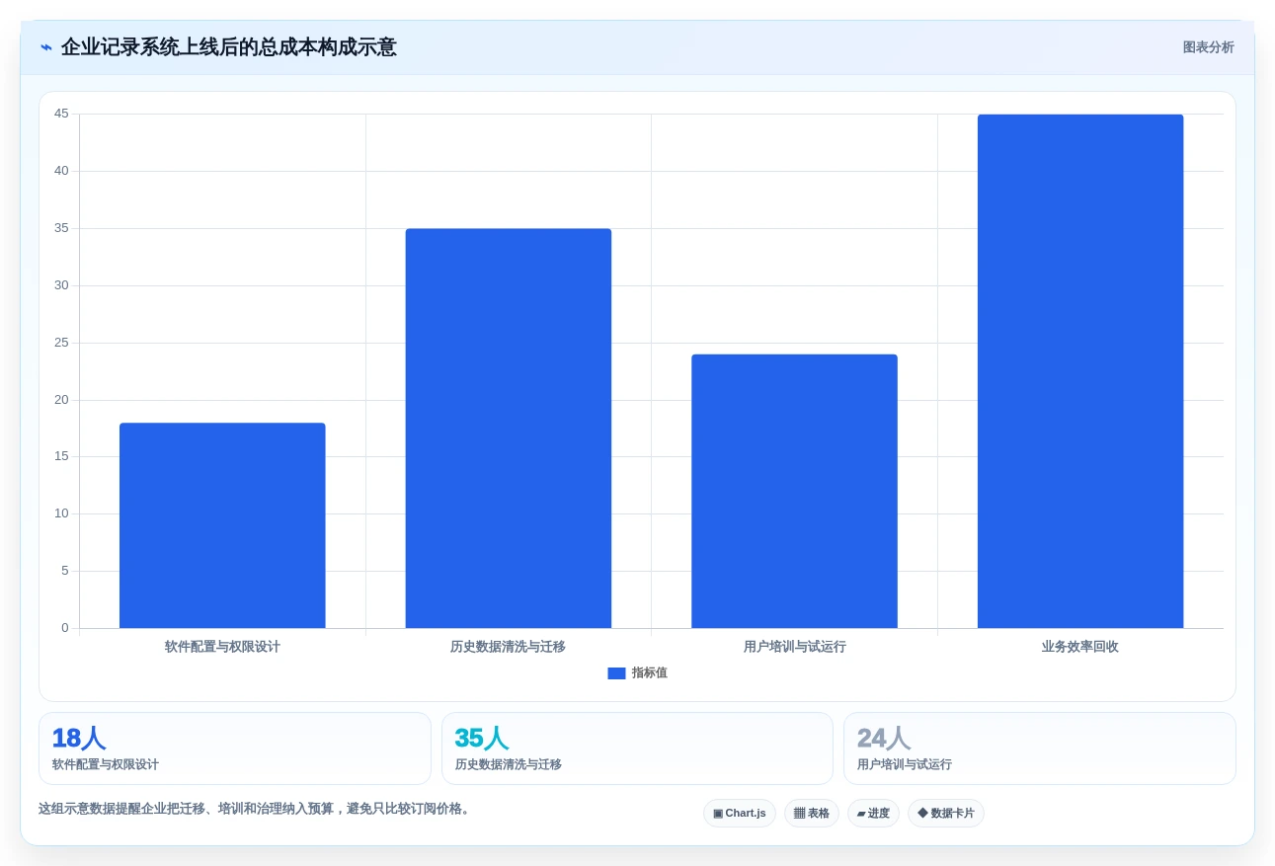Open the 24人 stat card
The width and height of the screenshot is (1275, 866).
coord(1040,748)
